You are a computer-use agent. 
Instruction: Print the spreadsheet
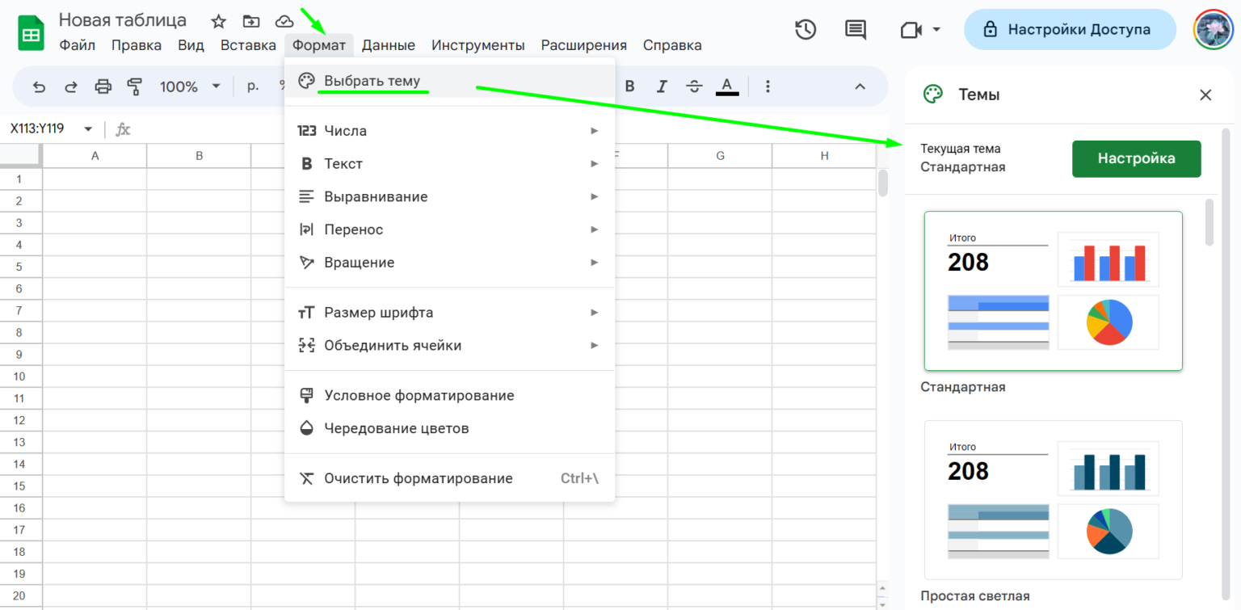[103, 86]
